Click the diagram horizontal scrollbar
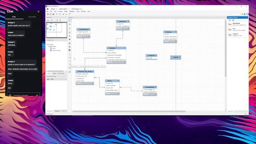This screenshot has height=144, width=256. [x=129, y=111]
